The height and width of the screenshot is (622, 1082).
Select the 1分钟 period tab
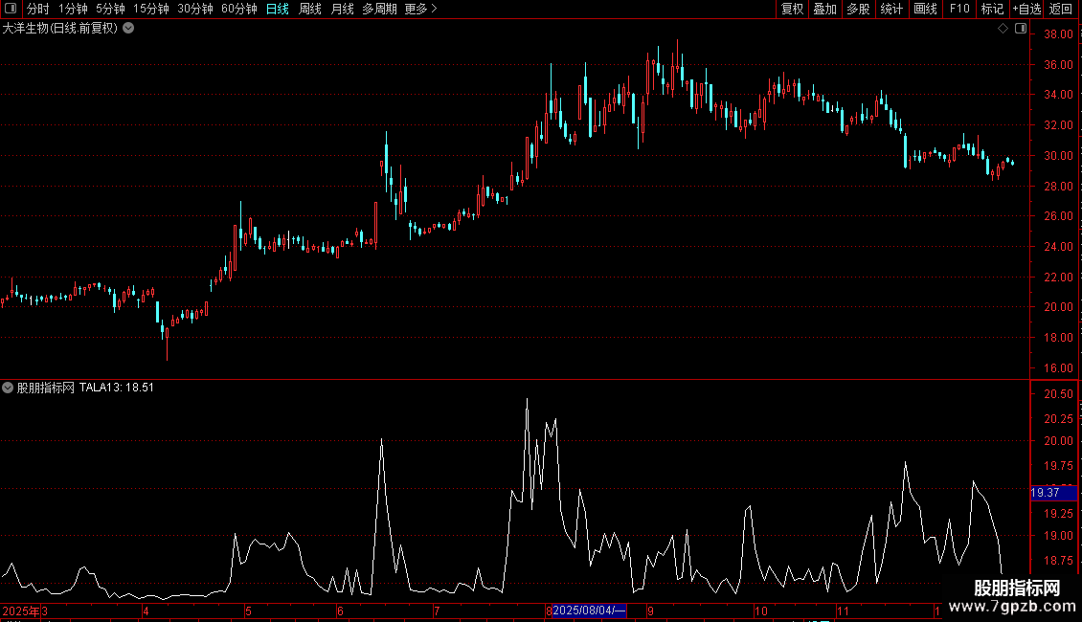[x=73, y=9]
